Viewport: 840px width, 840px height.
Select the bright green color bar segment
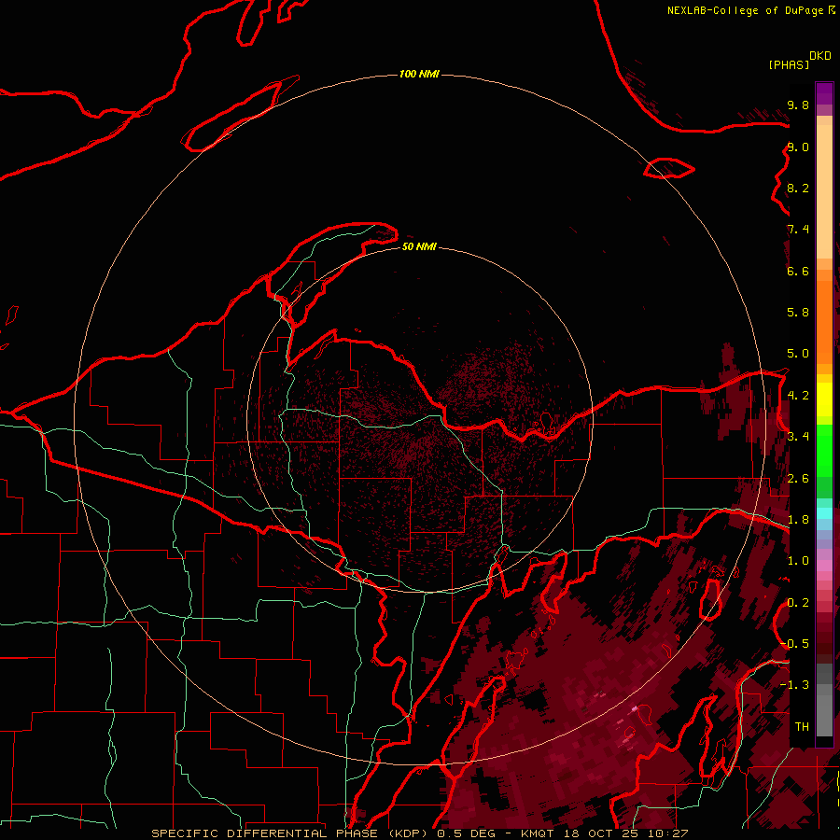pyautogui.click(x=824, y=451)
